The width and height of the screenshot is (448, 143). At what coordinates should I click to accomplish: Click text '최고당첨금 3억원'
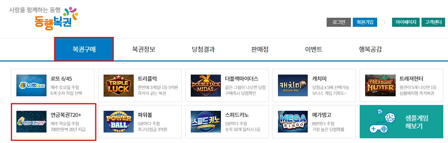coord(153,129)
